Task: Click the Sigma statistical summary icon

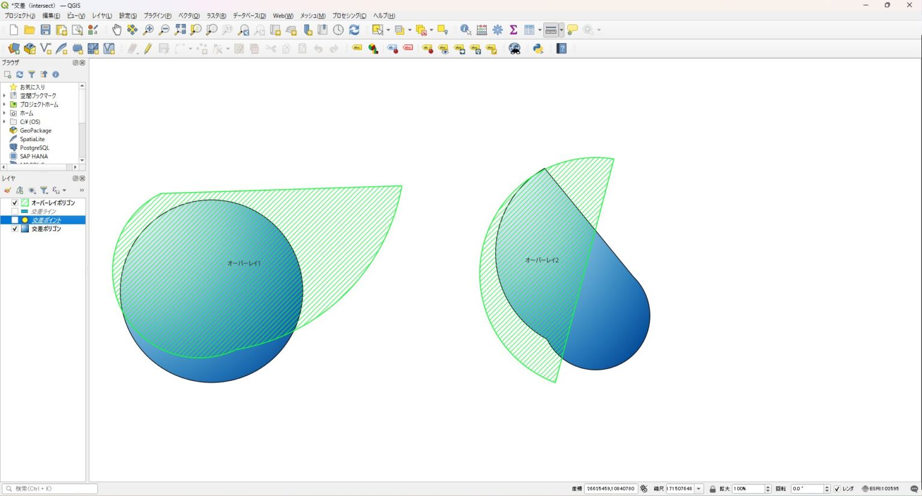Action: 513,30
